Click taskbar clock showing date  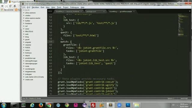point(184,105)
